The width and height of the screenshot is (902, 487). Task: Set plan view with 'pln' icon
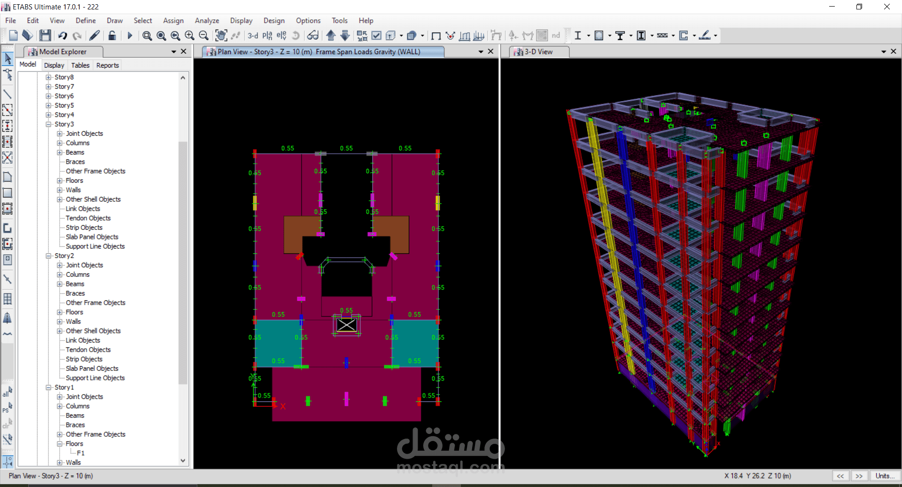[x=267, y=35]
